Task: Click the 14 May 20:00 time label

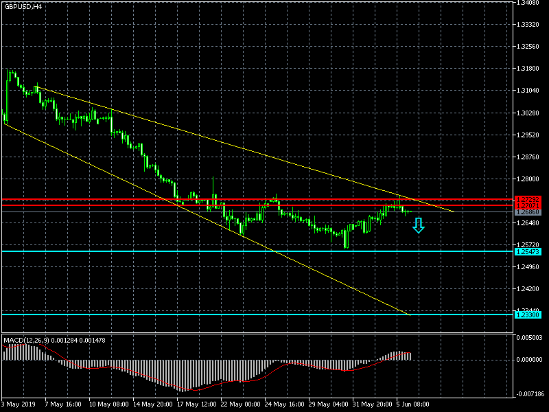Action: click(152, 404)
